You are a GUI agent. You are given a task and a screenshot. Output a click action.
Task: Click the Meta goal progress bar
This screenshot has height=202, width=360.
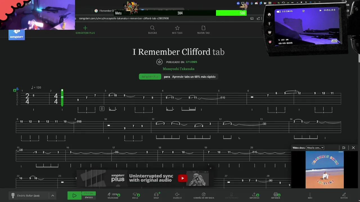(180, 13)
